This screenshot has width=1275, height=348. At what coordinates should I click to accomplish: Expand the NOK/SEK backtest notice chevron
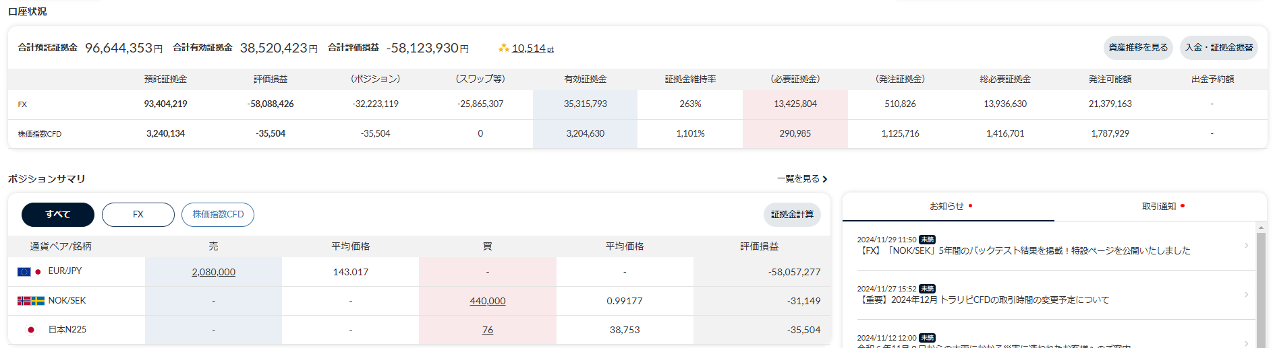[1246, 246]
